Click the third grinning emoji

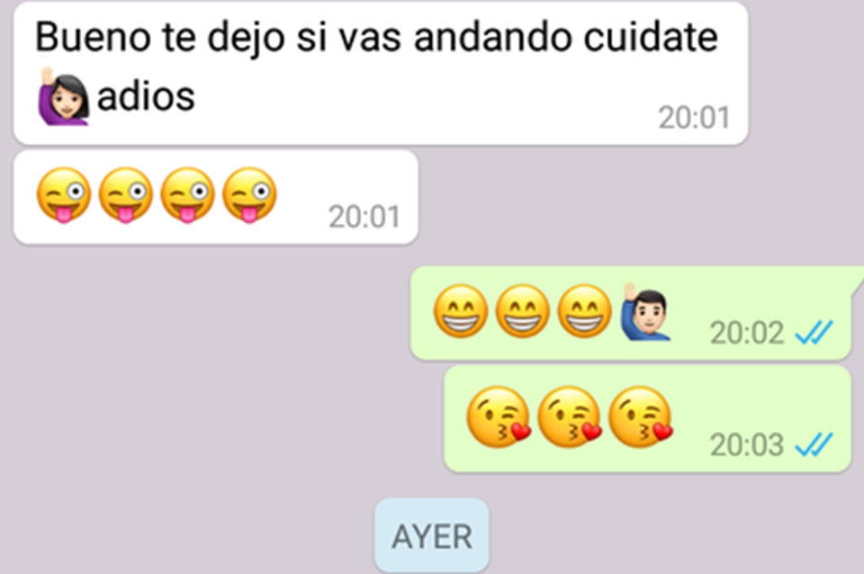click(585, 310)
